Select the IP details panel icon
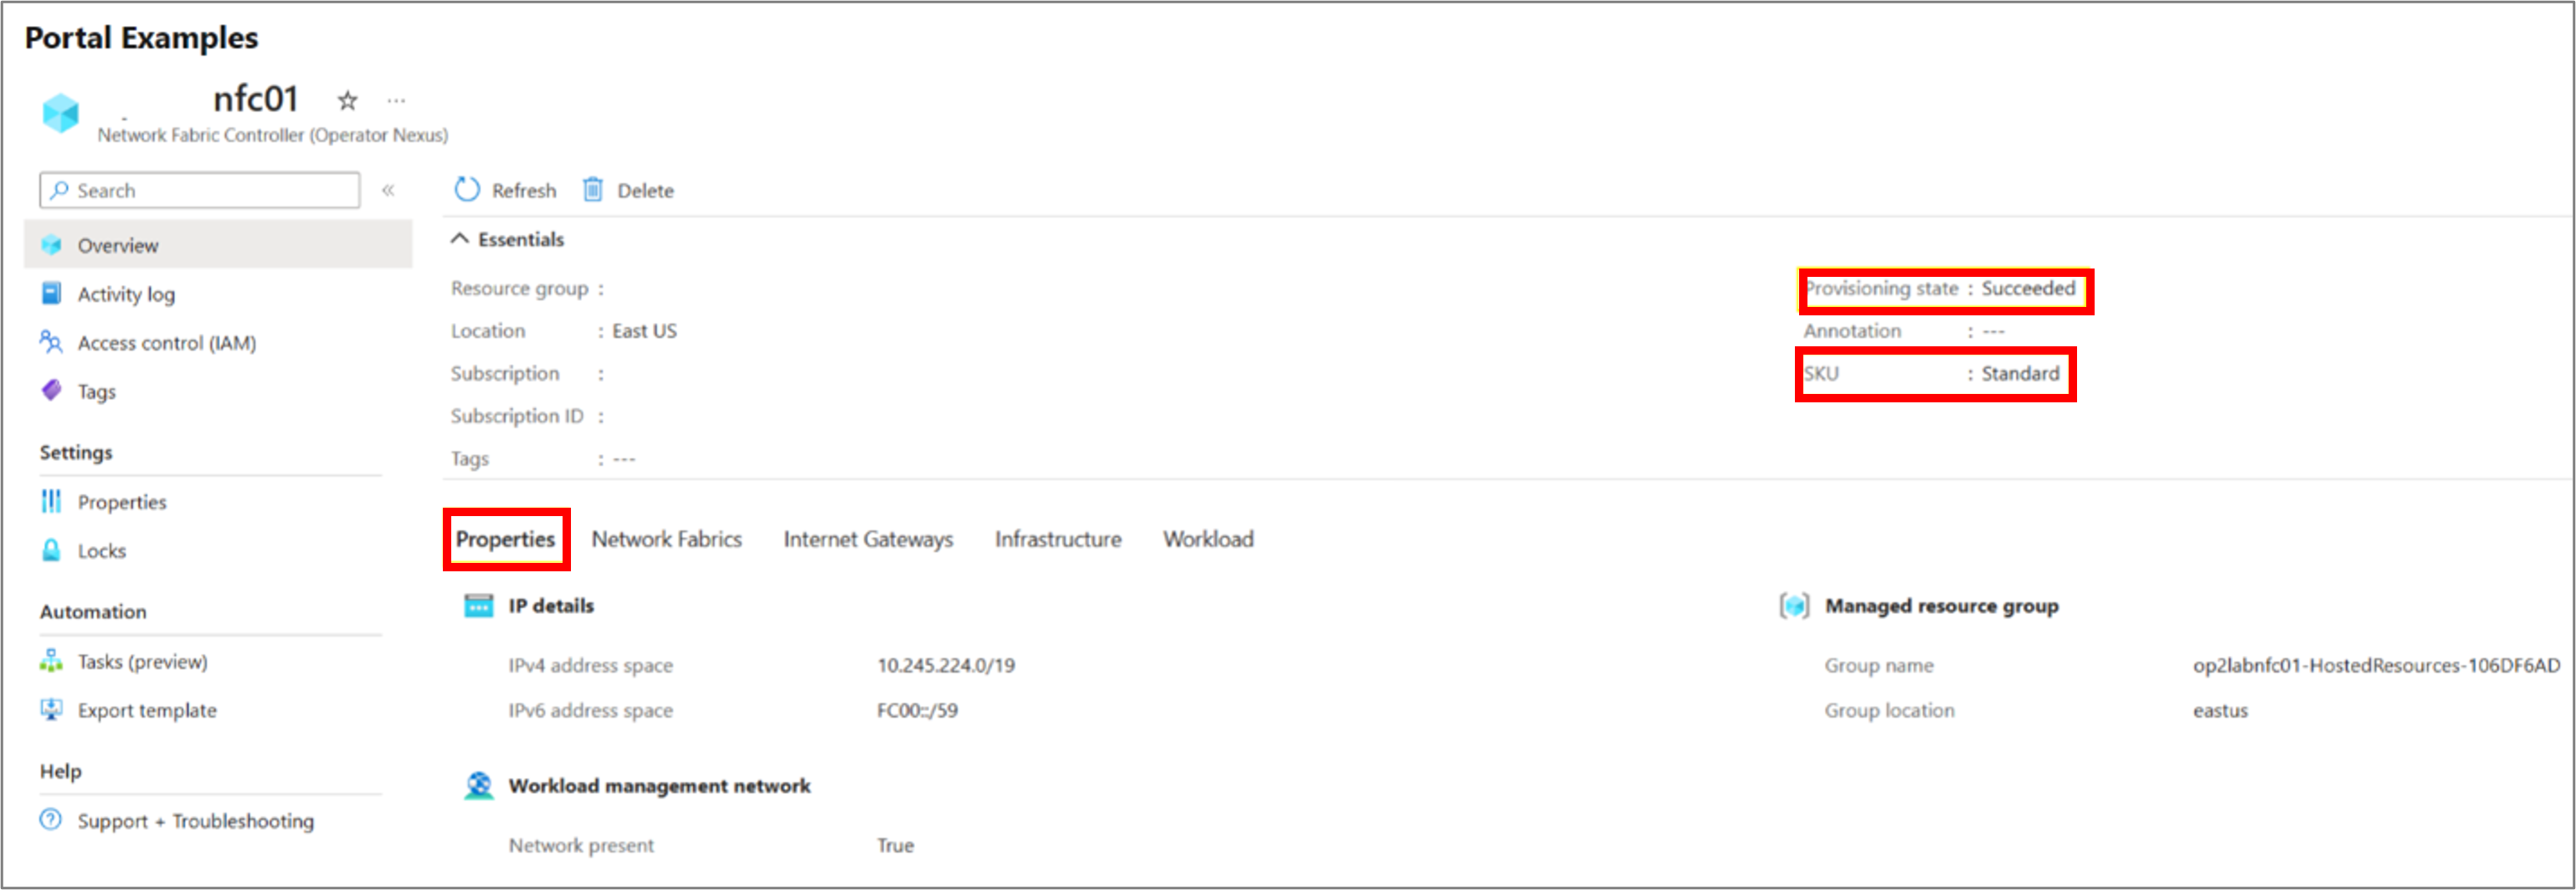The image size is (2576, 890). (x=480, y=604)
